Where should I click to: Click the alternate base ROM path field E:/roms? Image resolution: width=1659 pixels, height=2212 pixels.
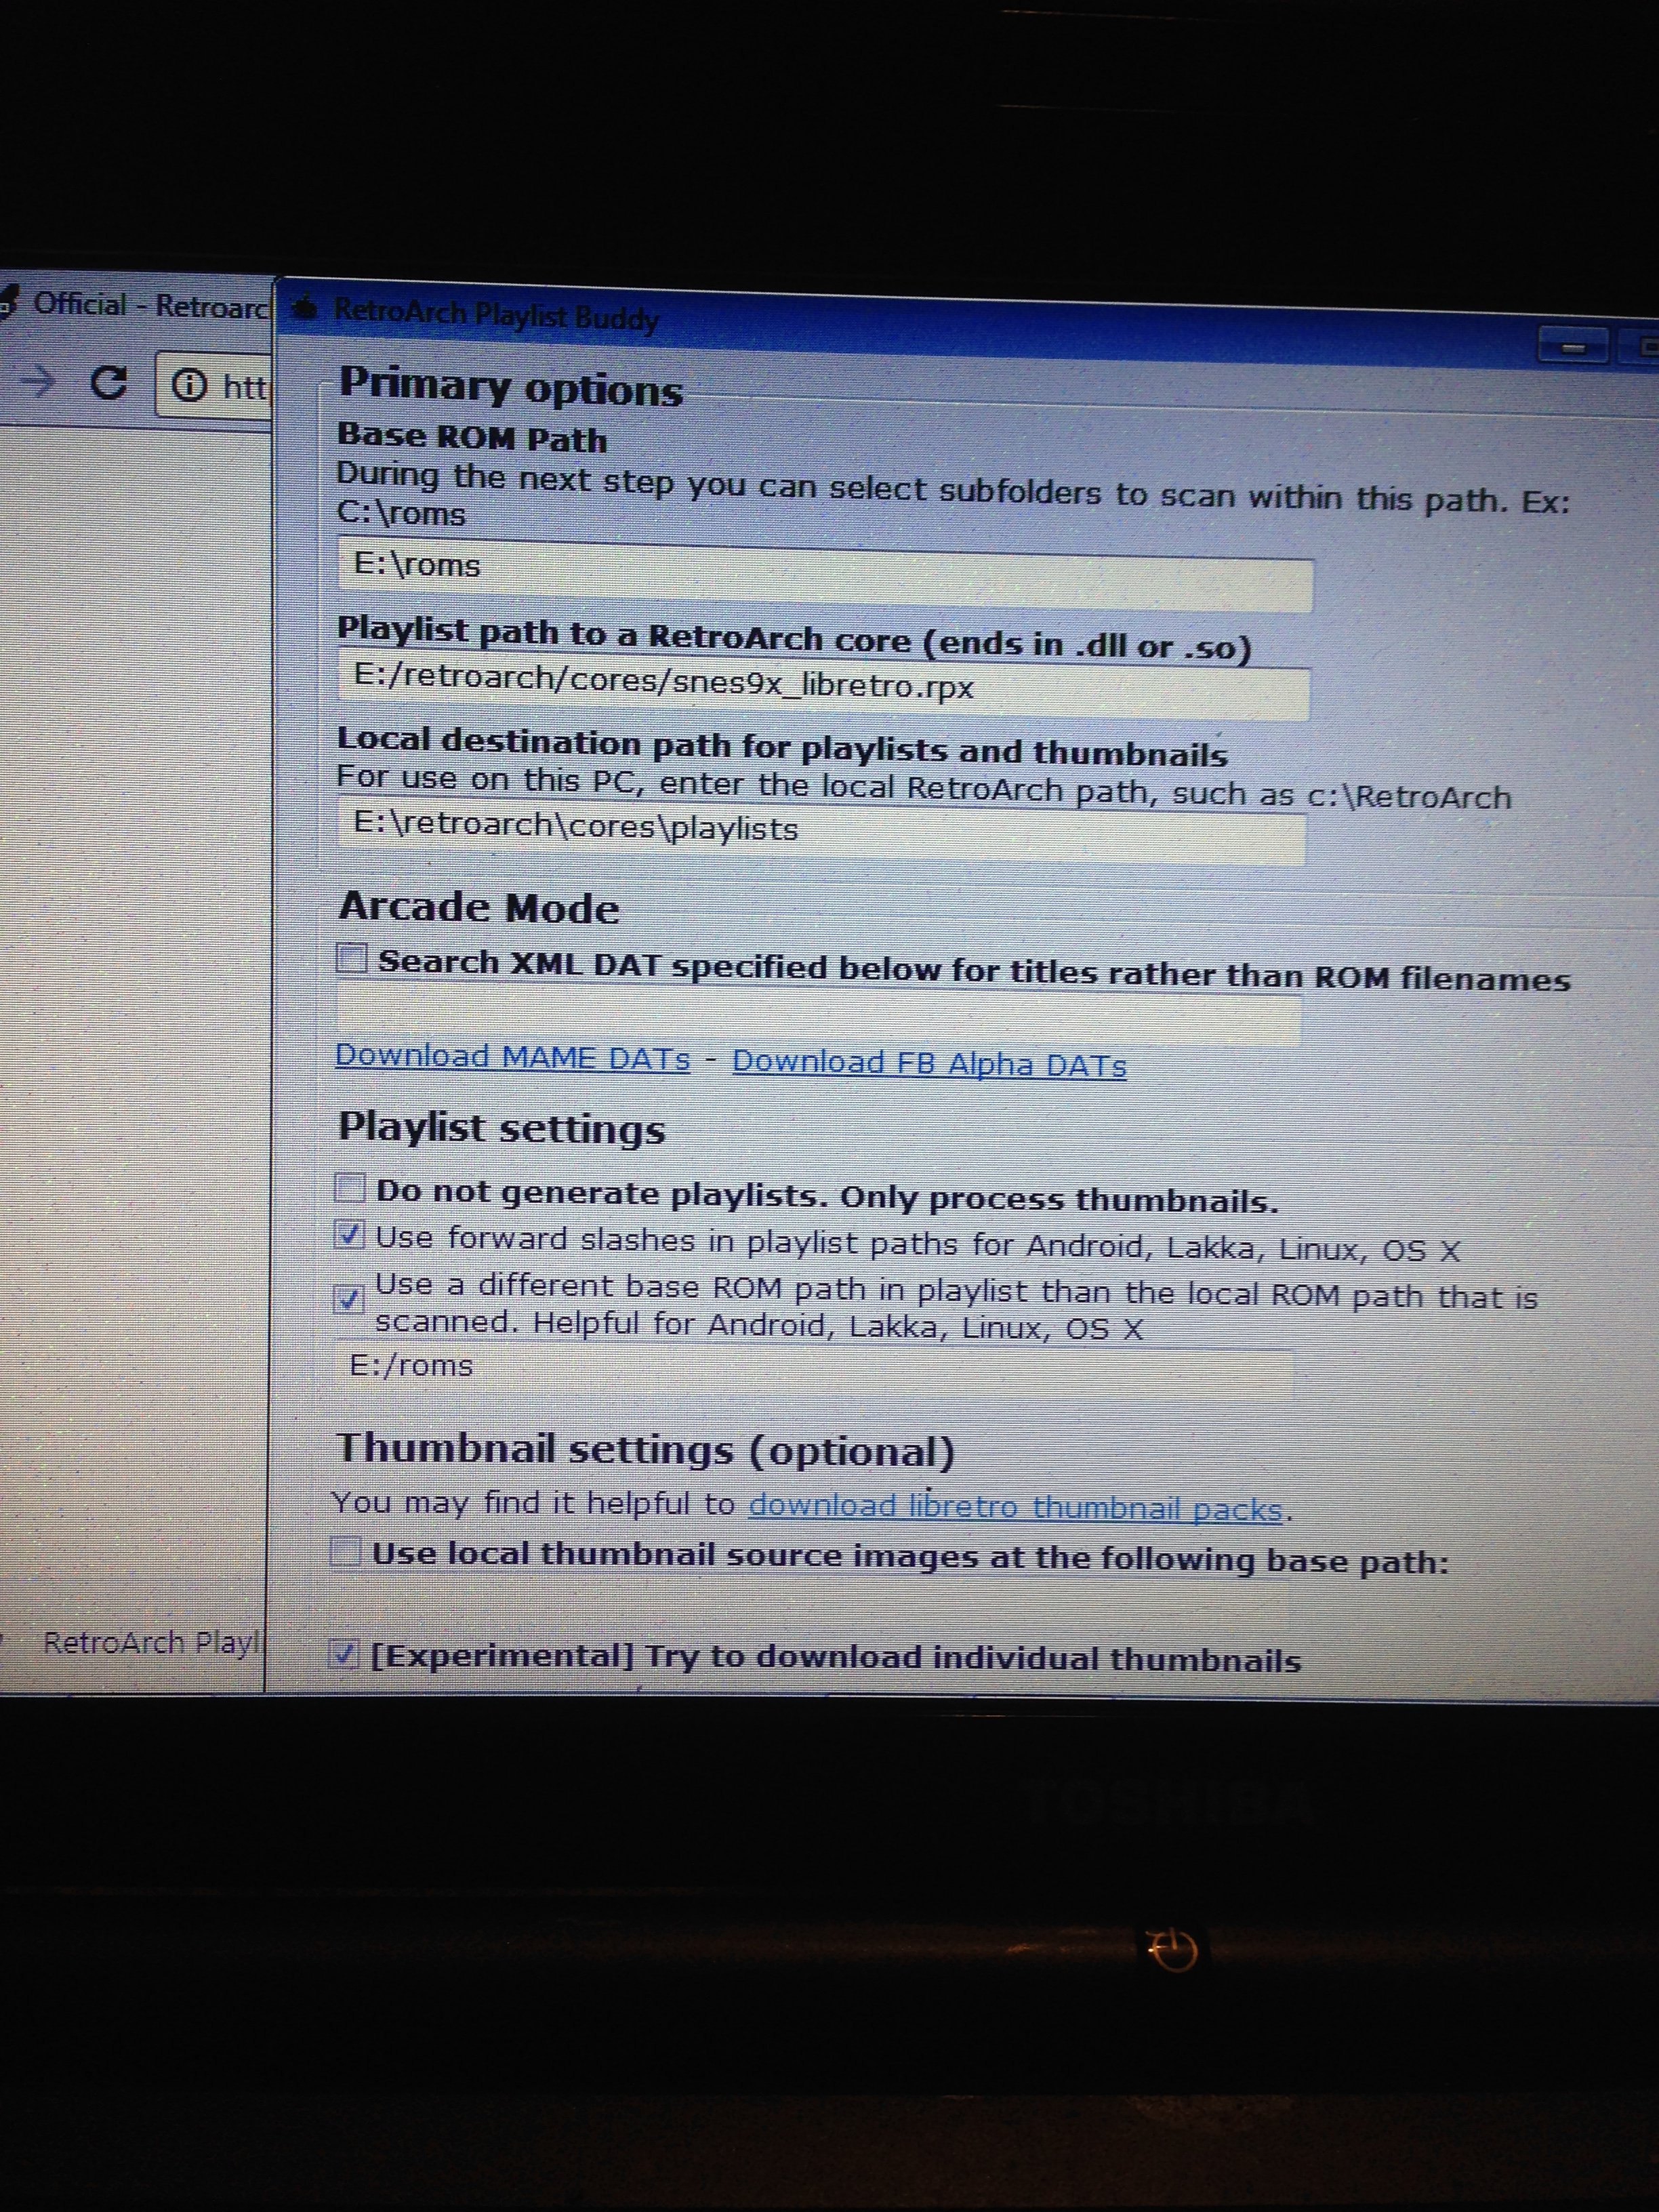[814, 1368]
